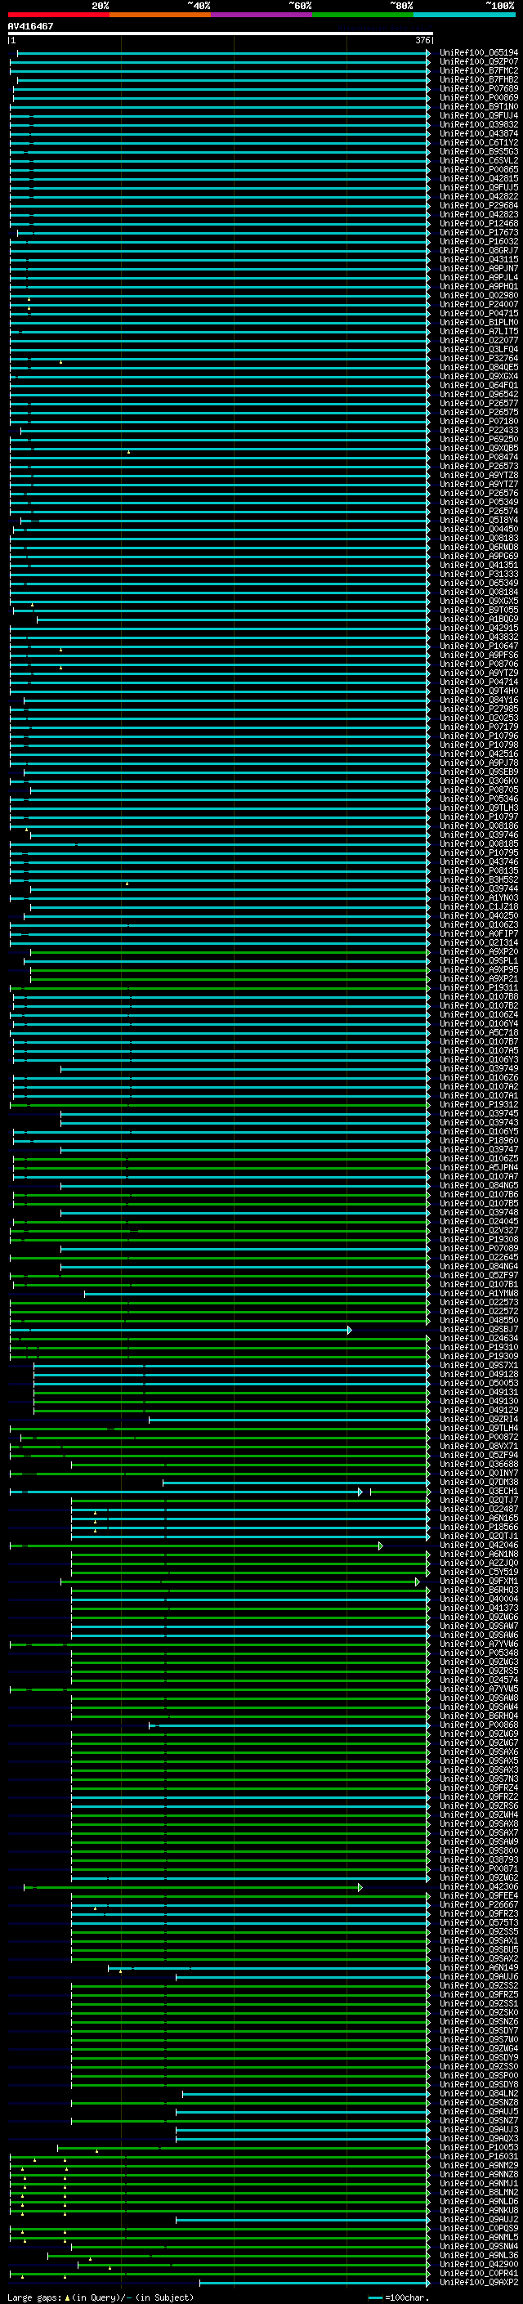Image resolution: width=523 pixels, height=2304 pixels.
Task: Open the UniRef100_P07689 hit link
Action: (478, 88)
